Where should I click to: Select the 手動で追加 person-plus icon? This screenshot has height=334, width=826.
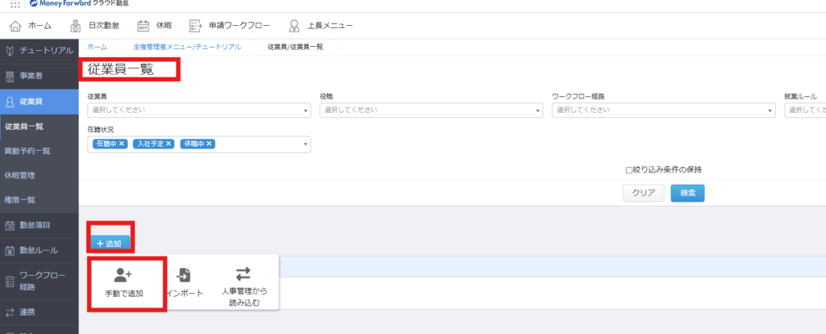pos(123,275)
